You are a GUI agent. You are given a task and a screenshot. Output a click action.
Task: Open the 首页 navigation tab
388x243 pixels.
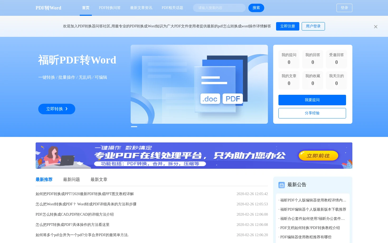(86, 8)
